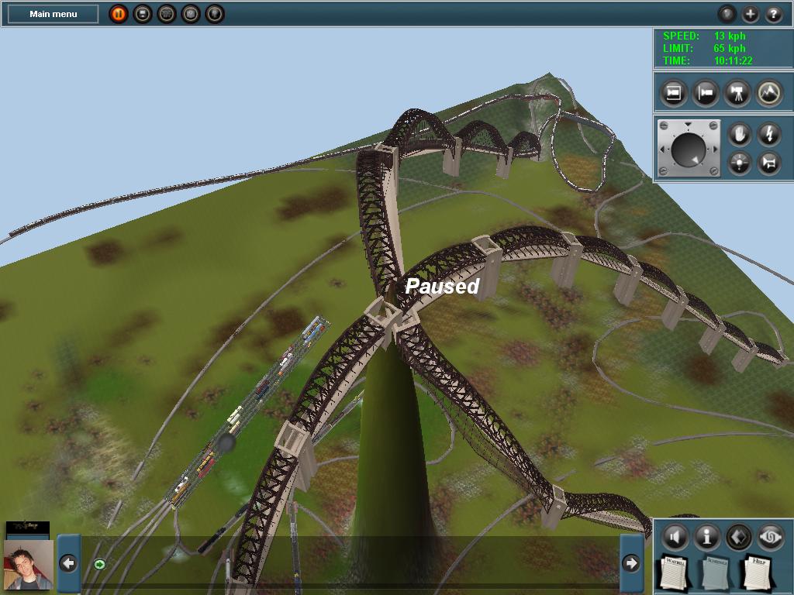This screenshot has height=595, width=794.
Task: Click the save session icon
Action: [143, 14]
